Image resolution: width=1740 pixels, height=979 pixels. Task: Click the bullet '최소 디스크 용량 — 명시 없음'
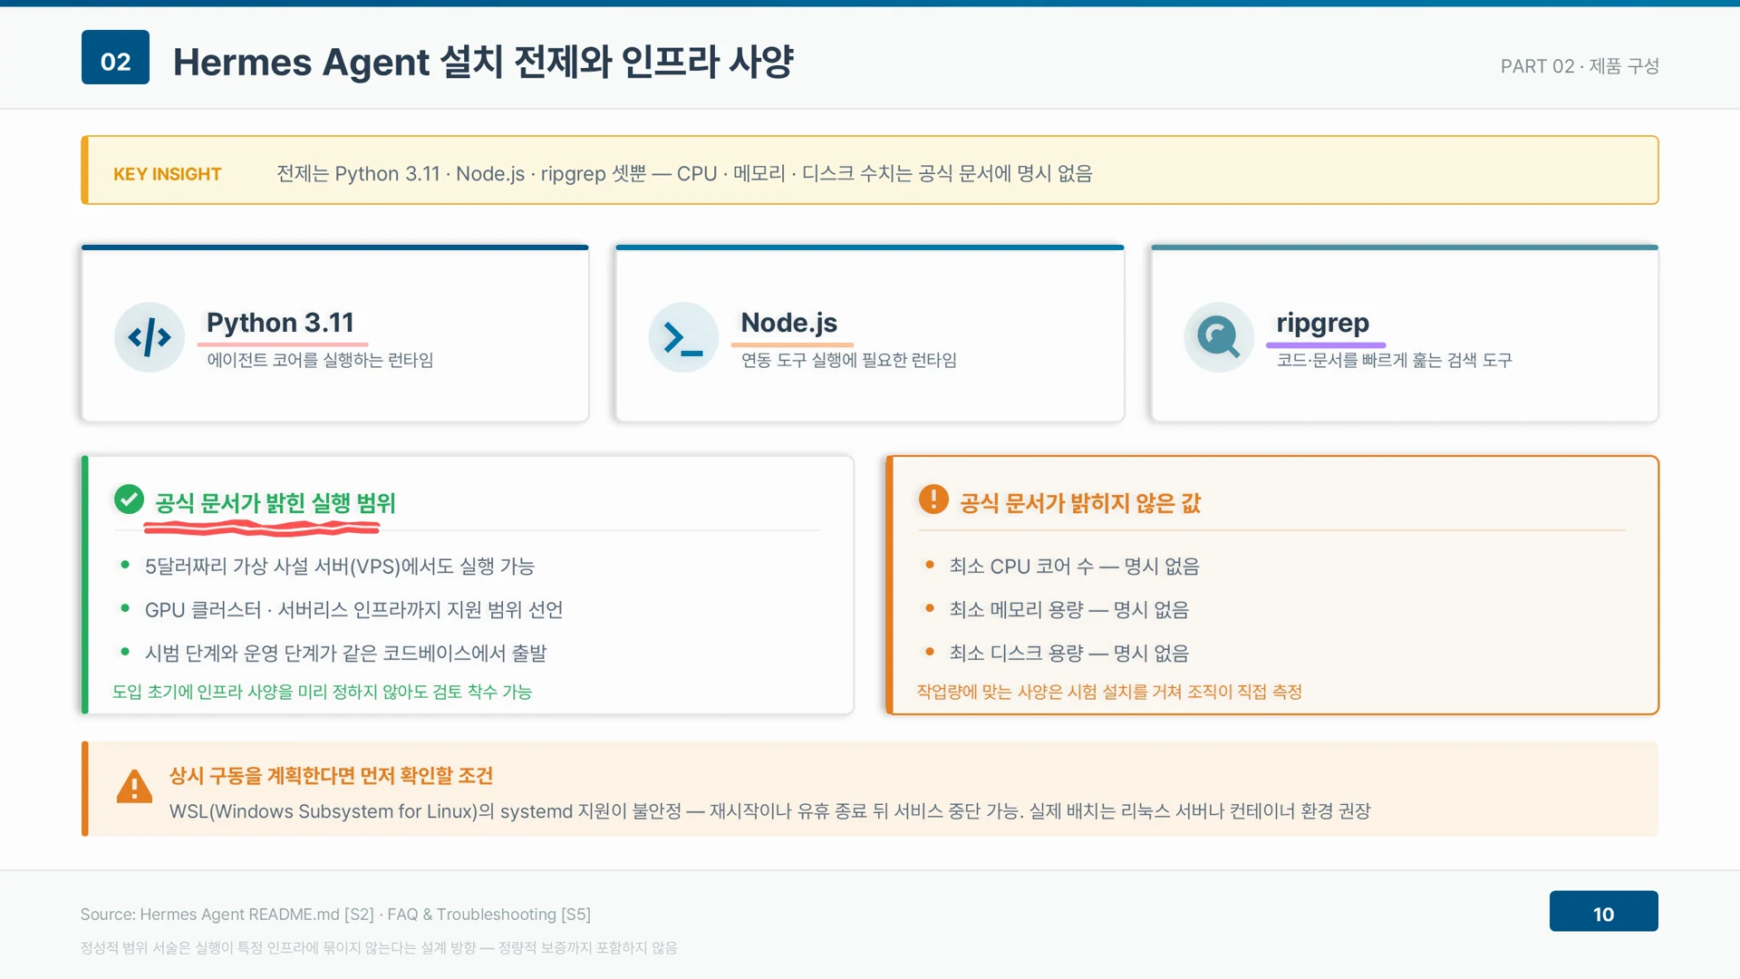click(1068, 654)
